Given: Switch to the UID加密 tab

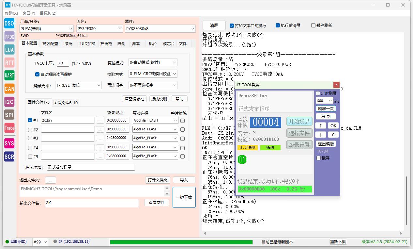Looking at the screenshot, I should (88, 44).
